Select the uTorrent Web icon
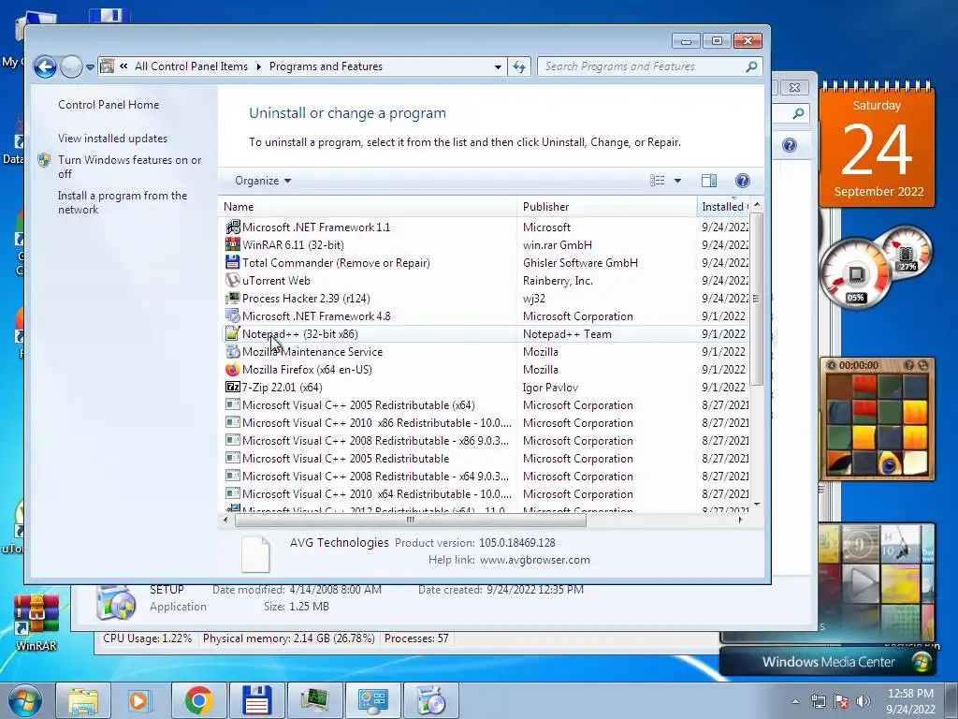The height and width of the screenshot is (719, 958). pos(232,280)
